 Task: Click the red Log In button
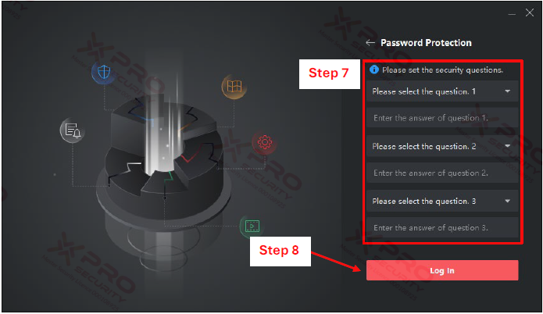pos(442,270)
